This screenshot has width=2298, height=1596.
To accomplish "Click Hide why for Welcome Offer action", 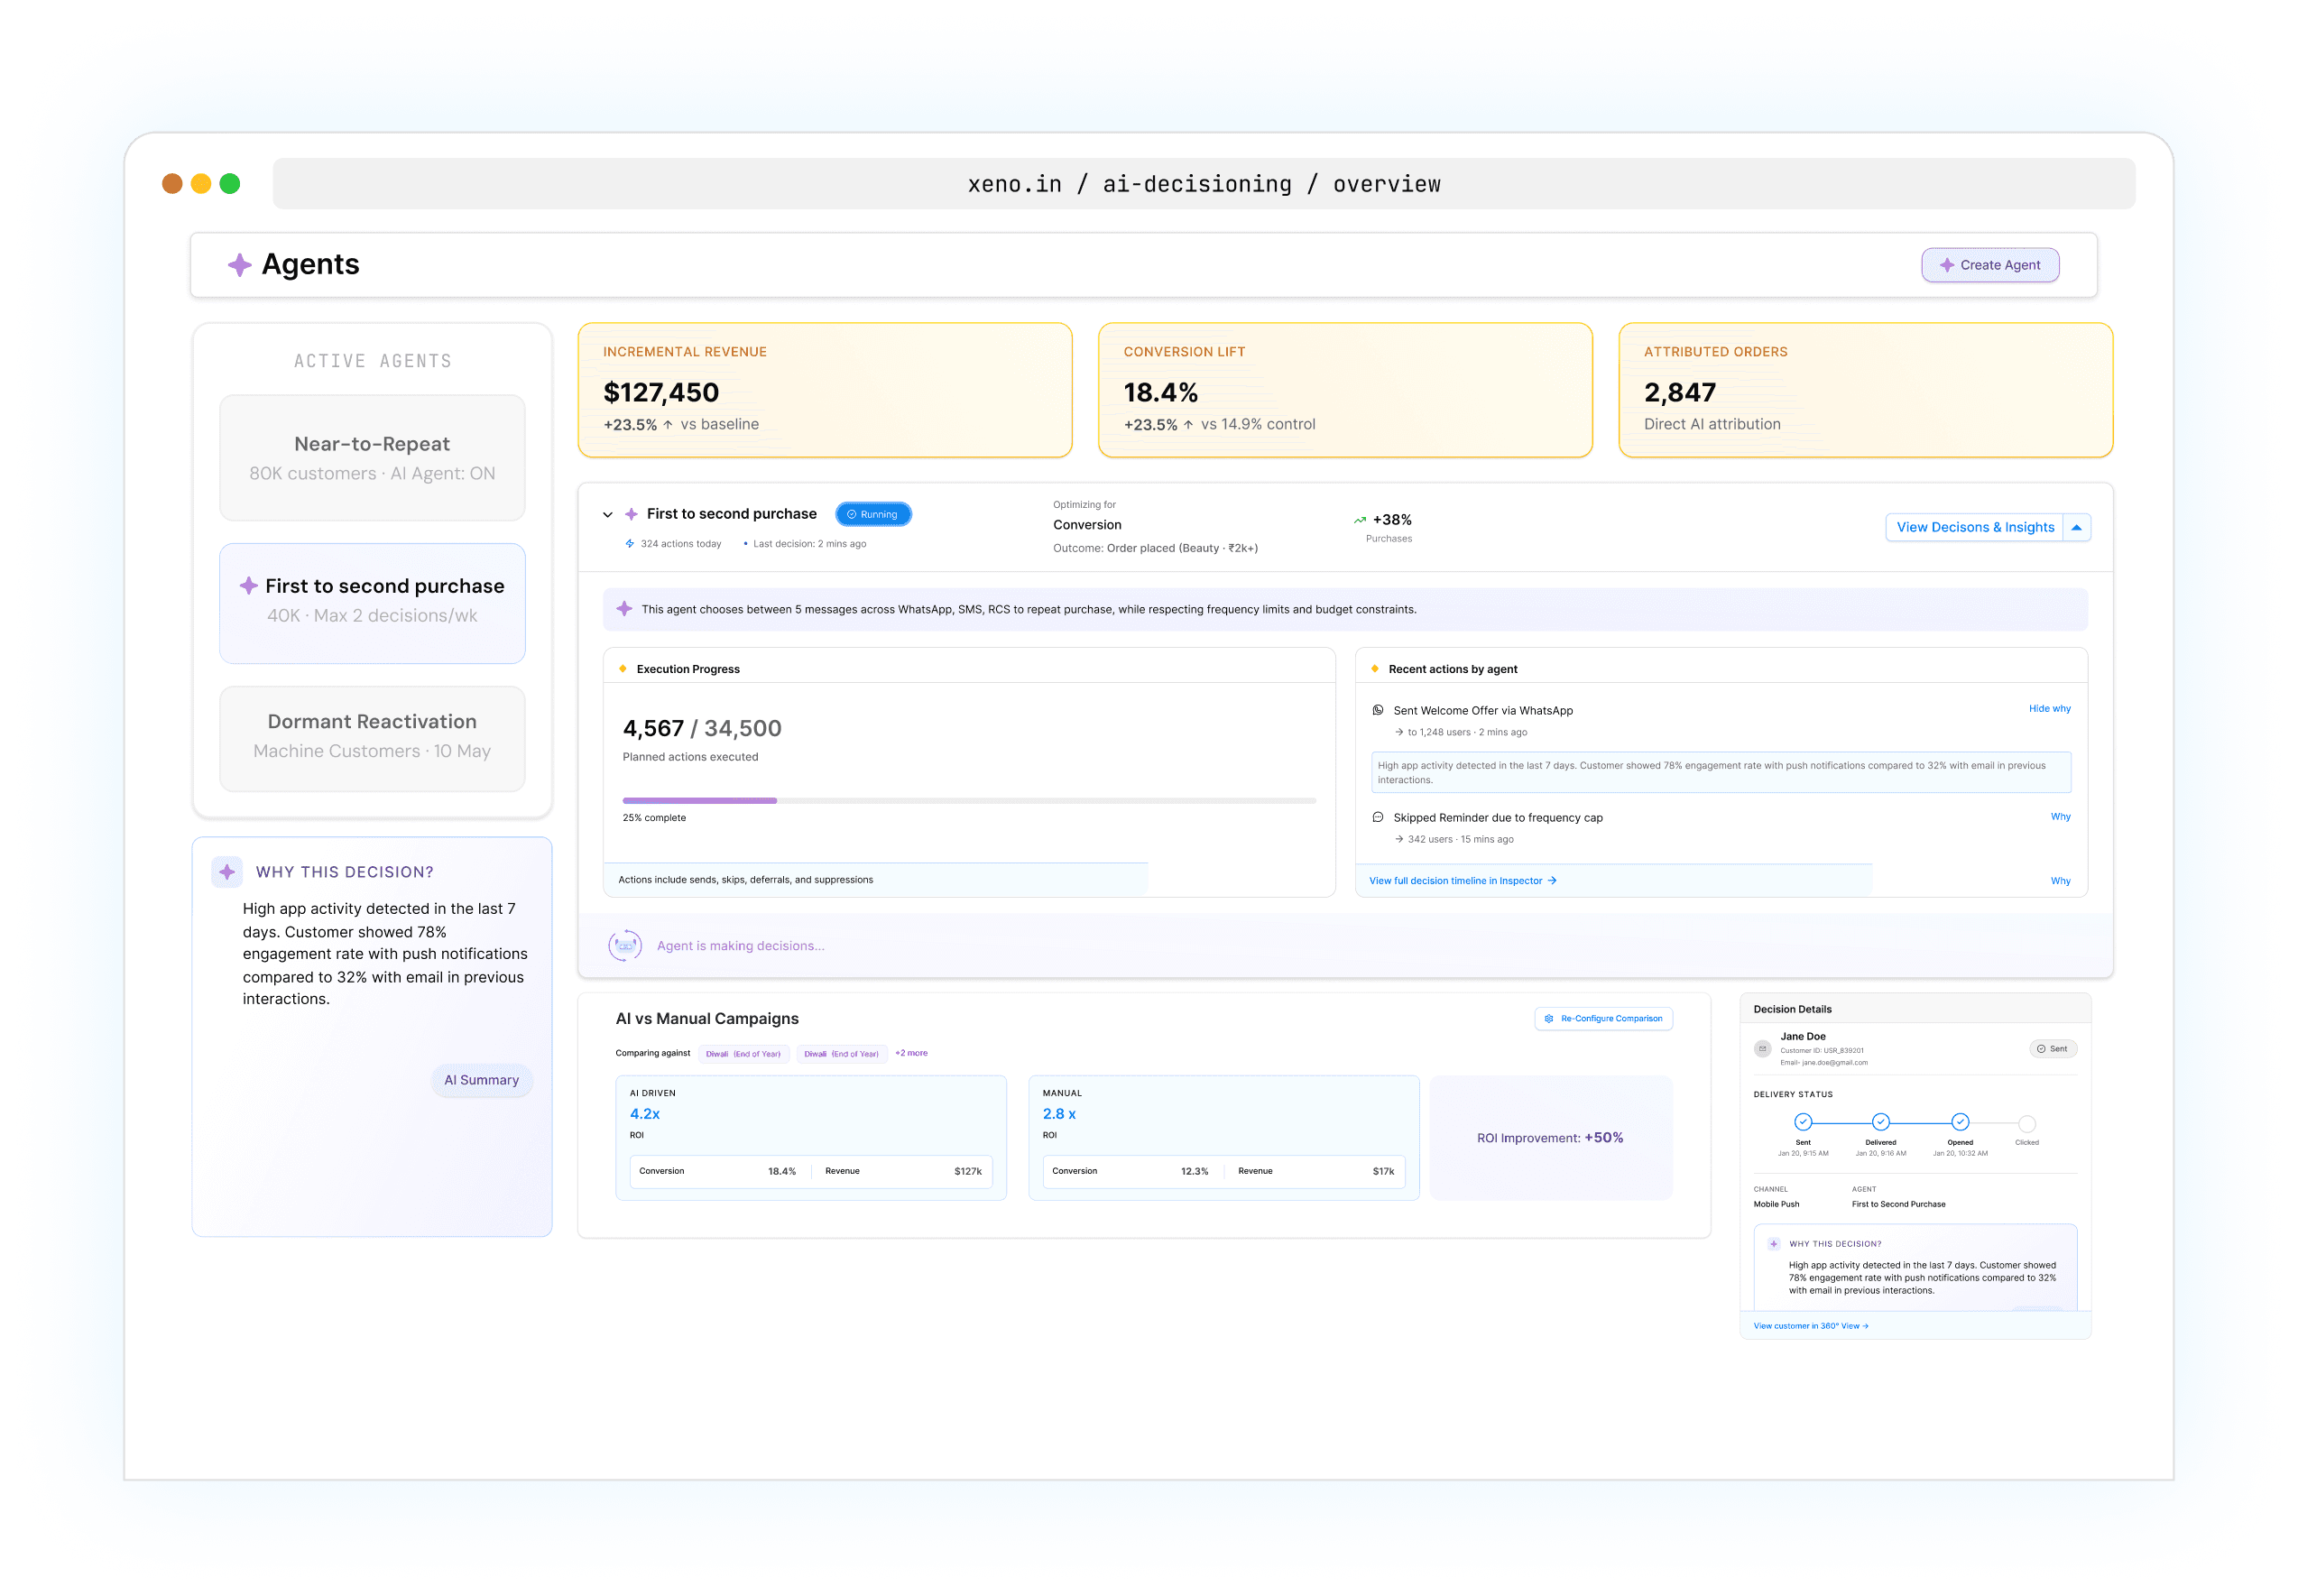I will tap(2049, 708).
